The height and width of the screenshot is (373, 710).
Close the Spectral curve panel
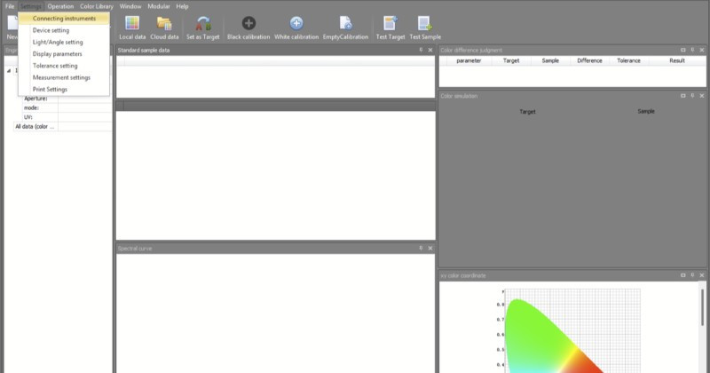point(430,249)
